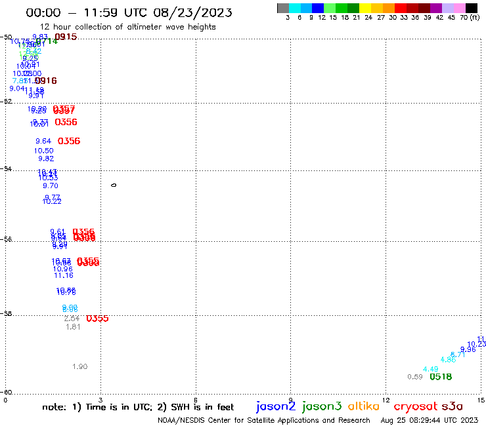Screen dimensions: 486x426
Task: Select the lavender legend swatch before label 45
Action: tap(447, 8)
